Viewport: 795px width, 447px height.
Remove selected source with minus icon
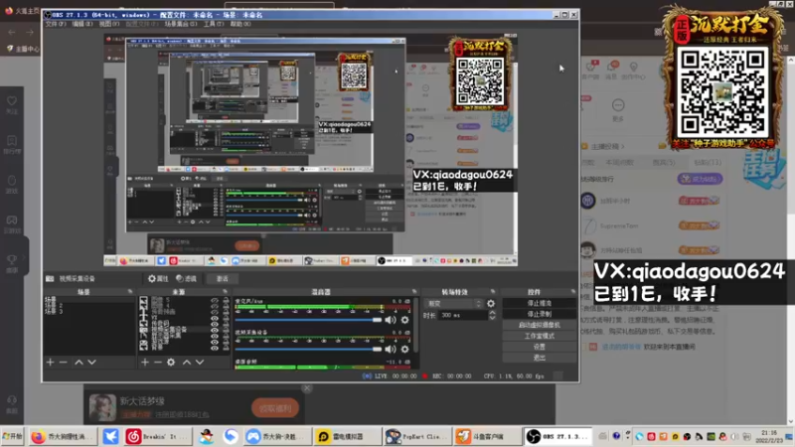158,363
